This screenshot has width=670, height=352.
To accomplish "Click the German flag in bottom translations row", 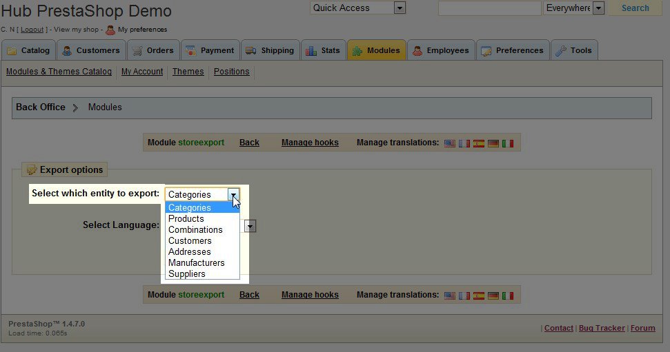I will pos(493,296).
